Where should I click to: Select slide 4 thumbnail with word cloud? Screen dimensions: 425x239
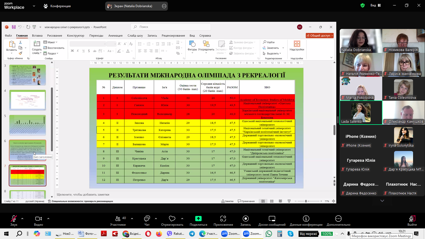[28, 100]
